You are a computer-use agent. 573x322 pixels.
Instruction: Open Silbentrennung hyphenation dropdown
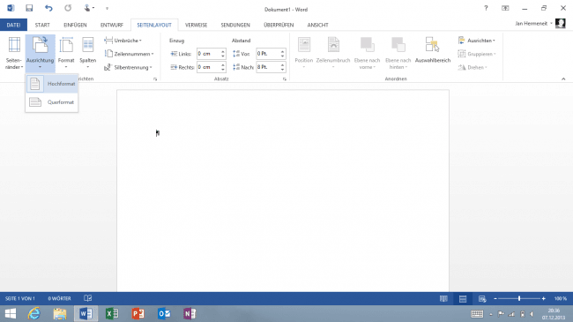pyautogui.click(x=129, y=67)
